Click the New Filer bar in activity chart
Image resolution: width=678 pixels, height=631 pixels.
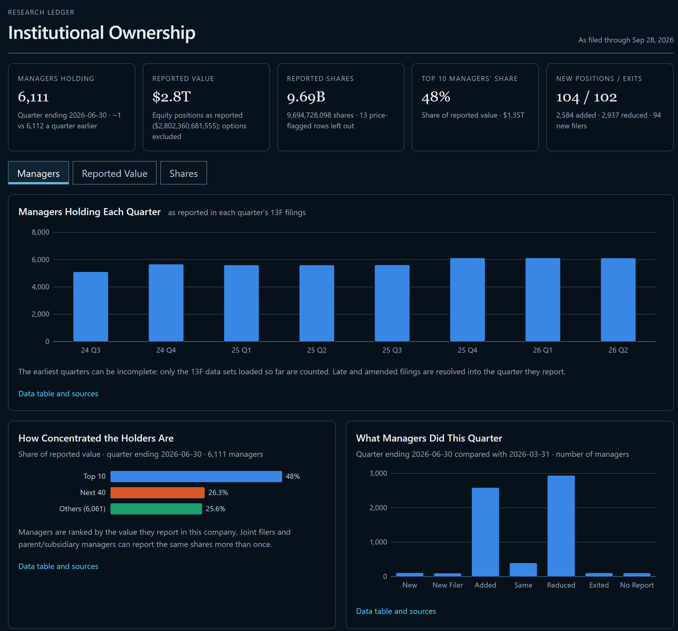pos(447,575)
